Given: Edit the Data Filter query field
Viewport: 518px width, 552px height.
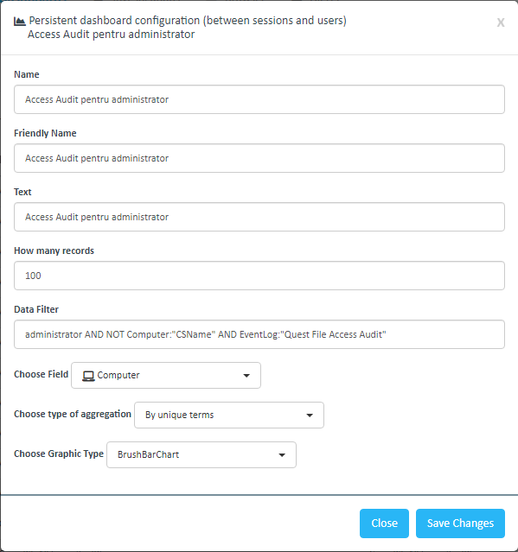Looking at the screenshot, I should click(x=259, y=334).
